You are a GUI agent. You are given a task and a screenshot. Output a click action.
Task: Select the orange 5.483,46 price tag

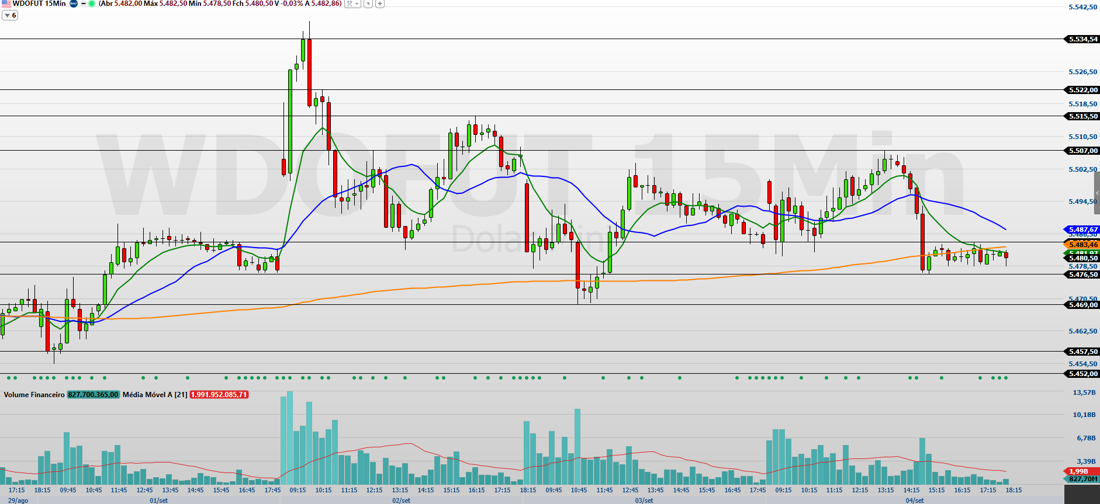1082,245
